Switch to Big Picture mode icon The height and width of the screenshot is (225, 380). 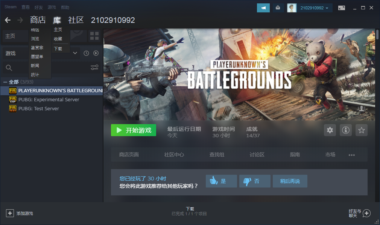coord(342,8)
